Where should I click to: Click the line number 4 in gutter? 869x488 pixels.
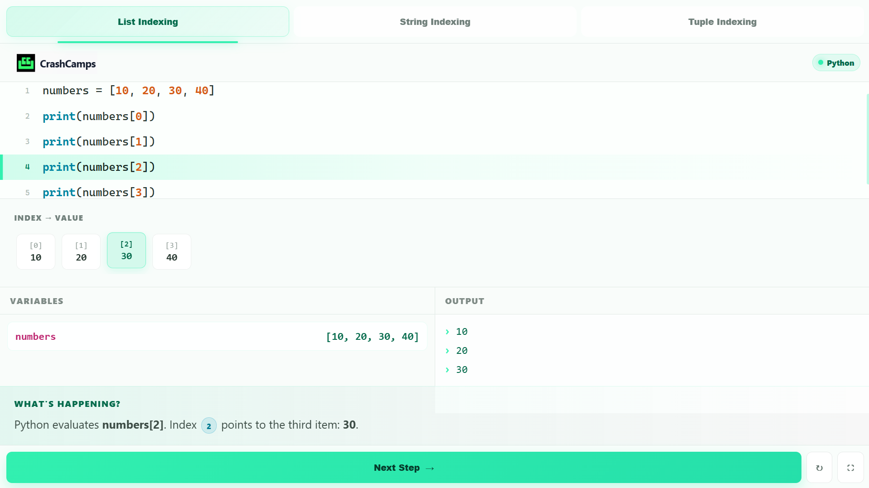point(27,167)
